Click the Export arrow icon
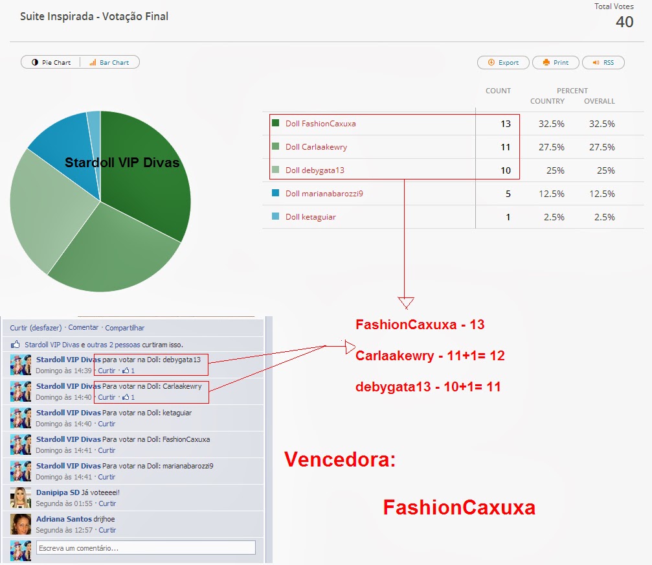 (x=491, y=62)
